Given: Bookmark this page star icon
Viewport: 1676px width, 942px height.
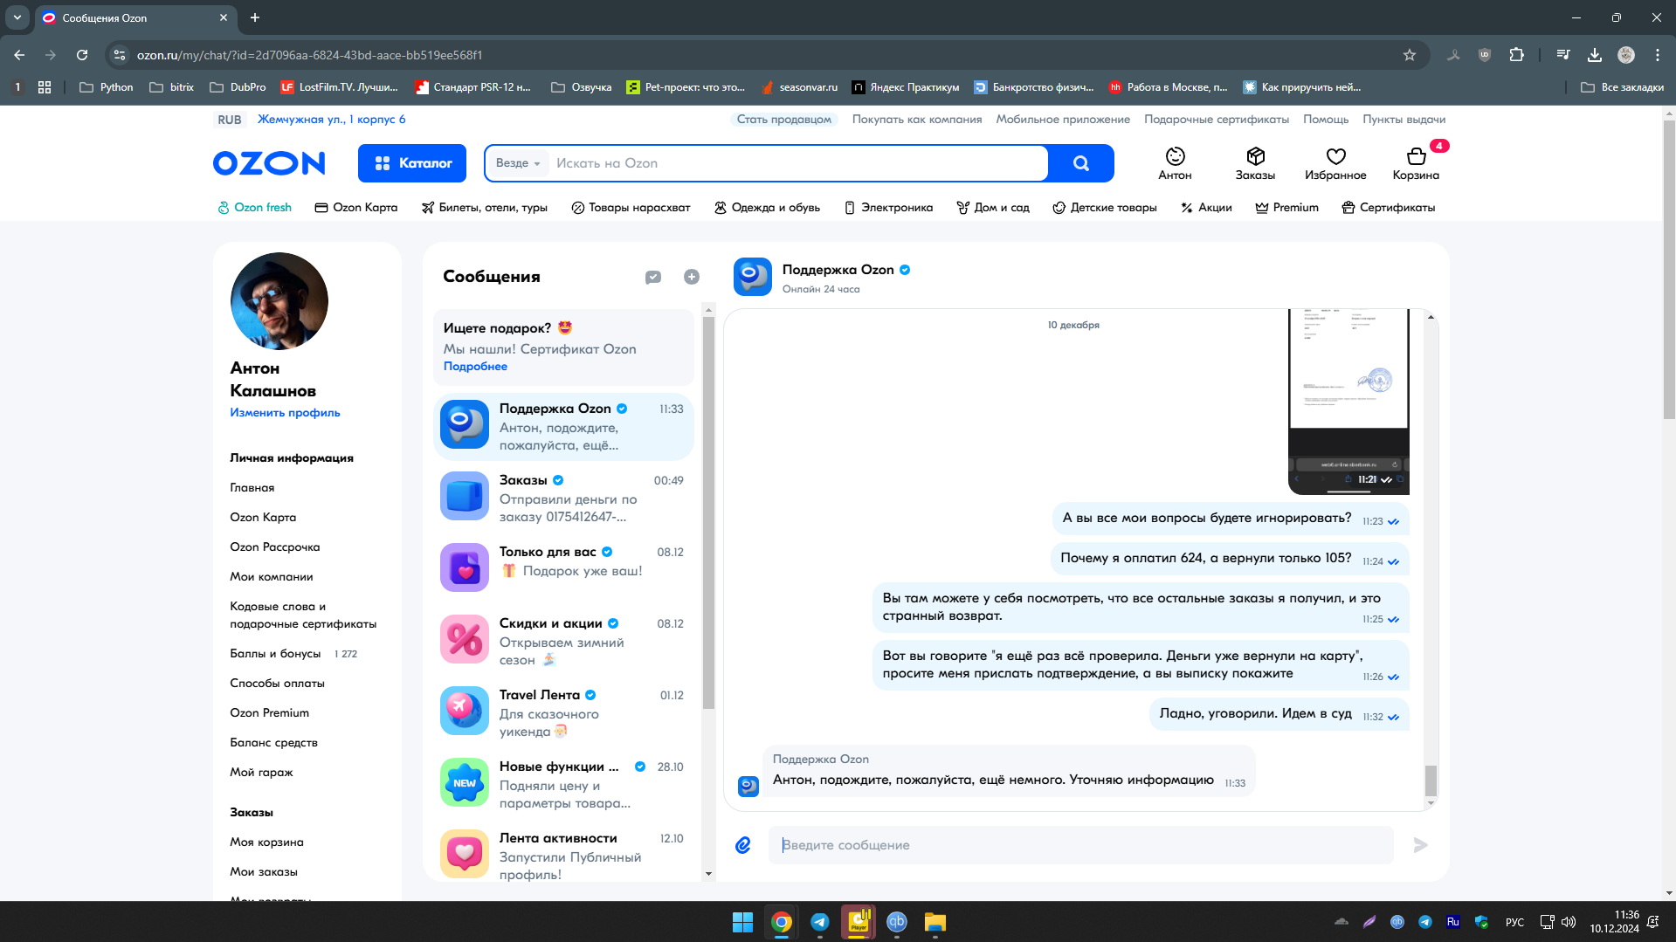Looking at the screenshot, I should (x=1410, y=55).
